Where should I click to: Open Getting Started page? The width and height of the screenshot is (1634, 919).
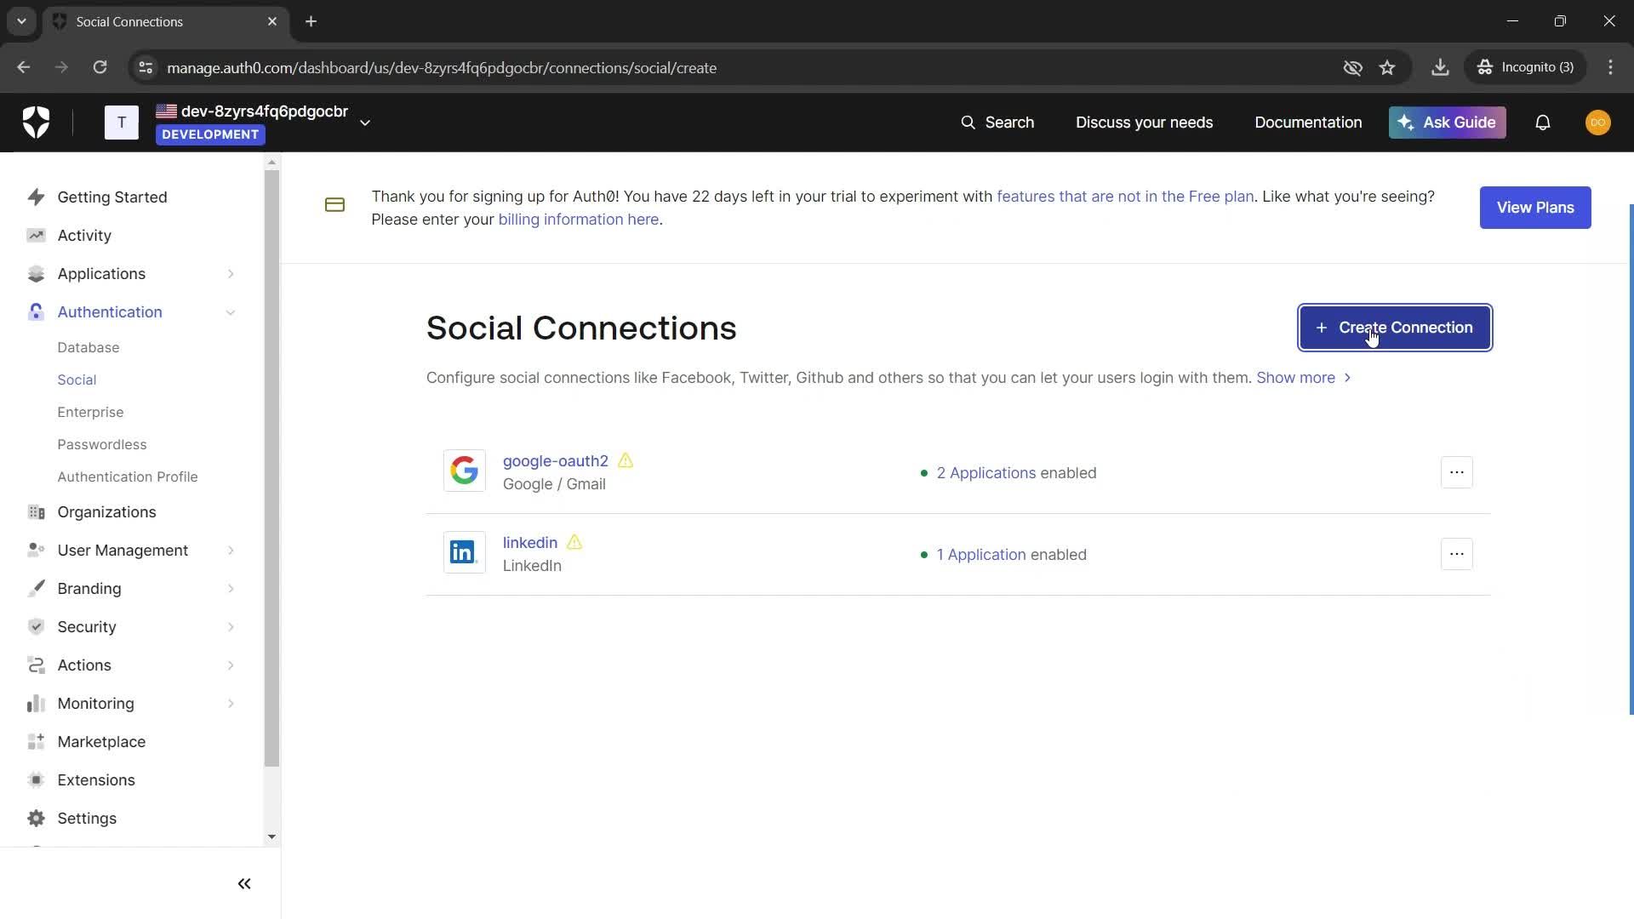tap(112, 197)
